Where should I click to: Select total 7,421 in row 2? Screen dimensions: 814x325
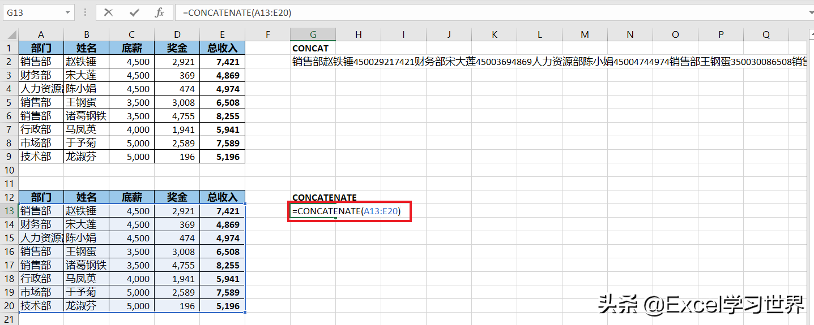[x=223, y=62]
